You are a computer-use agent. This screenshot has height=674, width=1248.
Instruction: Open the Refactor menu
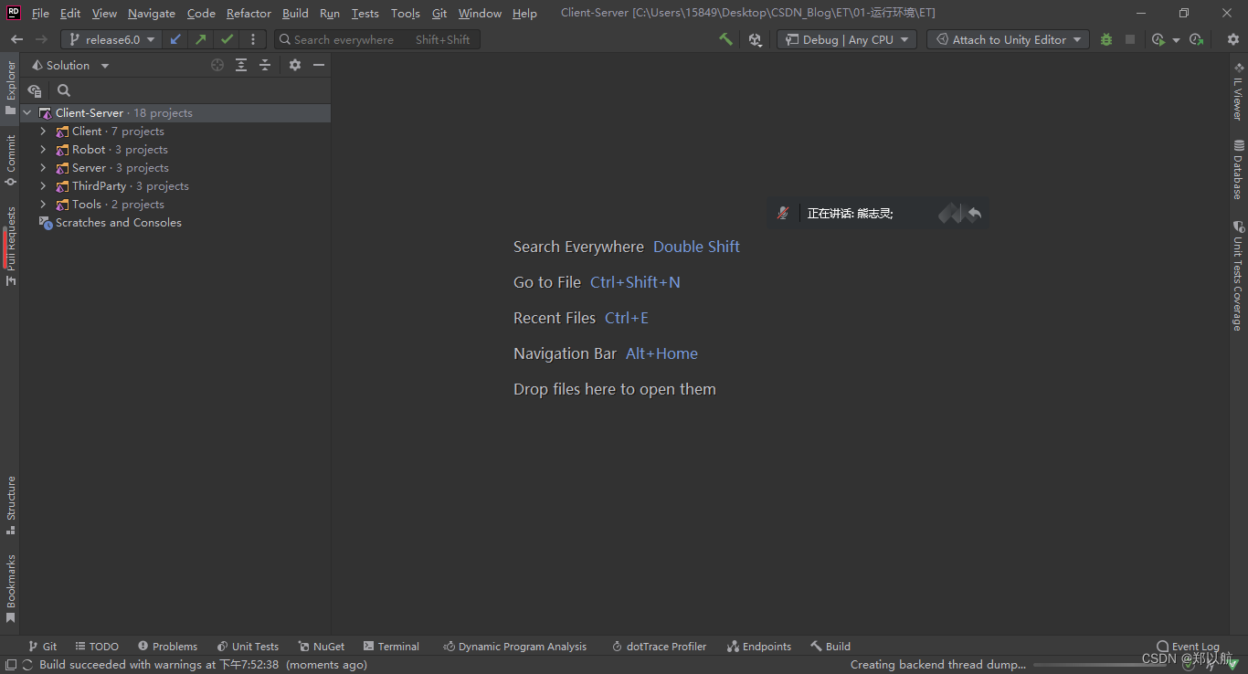pyautogui.click(x=249, y=13)
